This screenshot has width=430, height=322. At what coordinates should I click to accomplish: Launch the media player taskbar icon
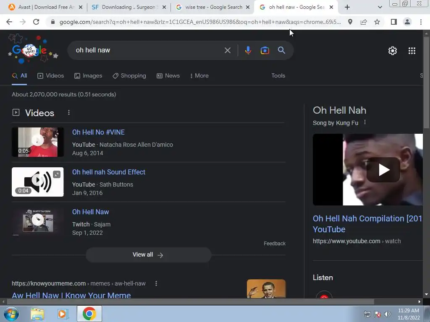63,314
